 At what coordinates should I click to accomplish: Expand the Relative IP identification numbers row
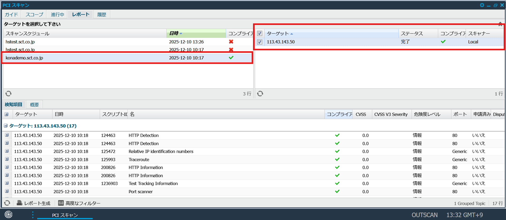pyautogui.click(x=7, y=151)
